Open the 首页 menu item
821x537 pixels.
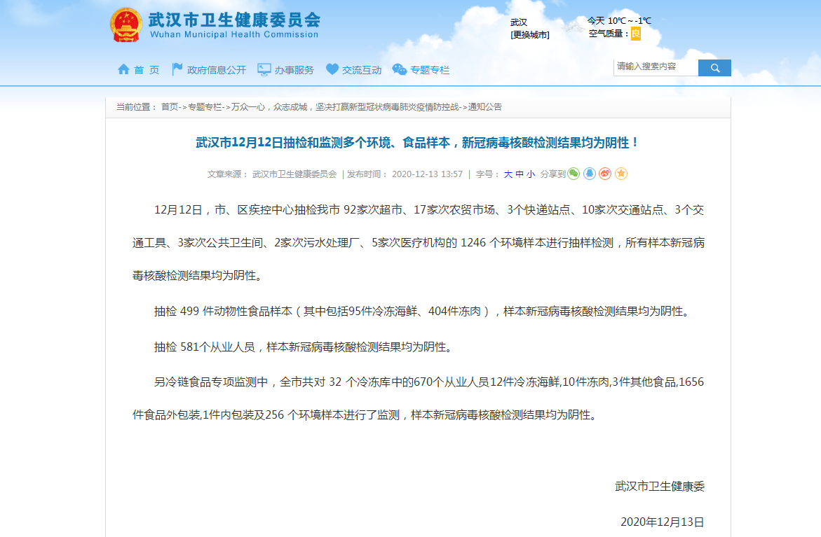(x=147, y=70)
